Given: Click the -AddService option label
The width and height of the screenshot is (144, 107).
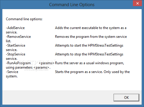Looking at the screenshot, I should [15, 28].
